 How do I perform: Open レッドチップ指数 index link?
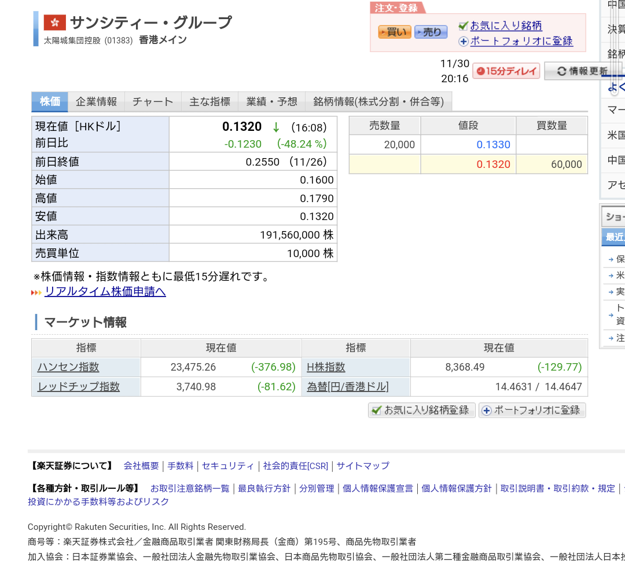pos(79,386)
